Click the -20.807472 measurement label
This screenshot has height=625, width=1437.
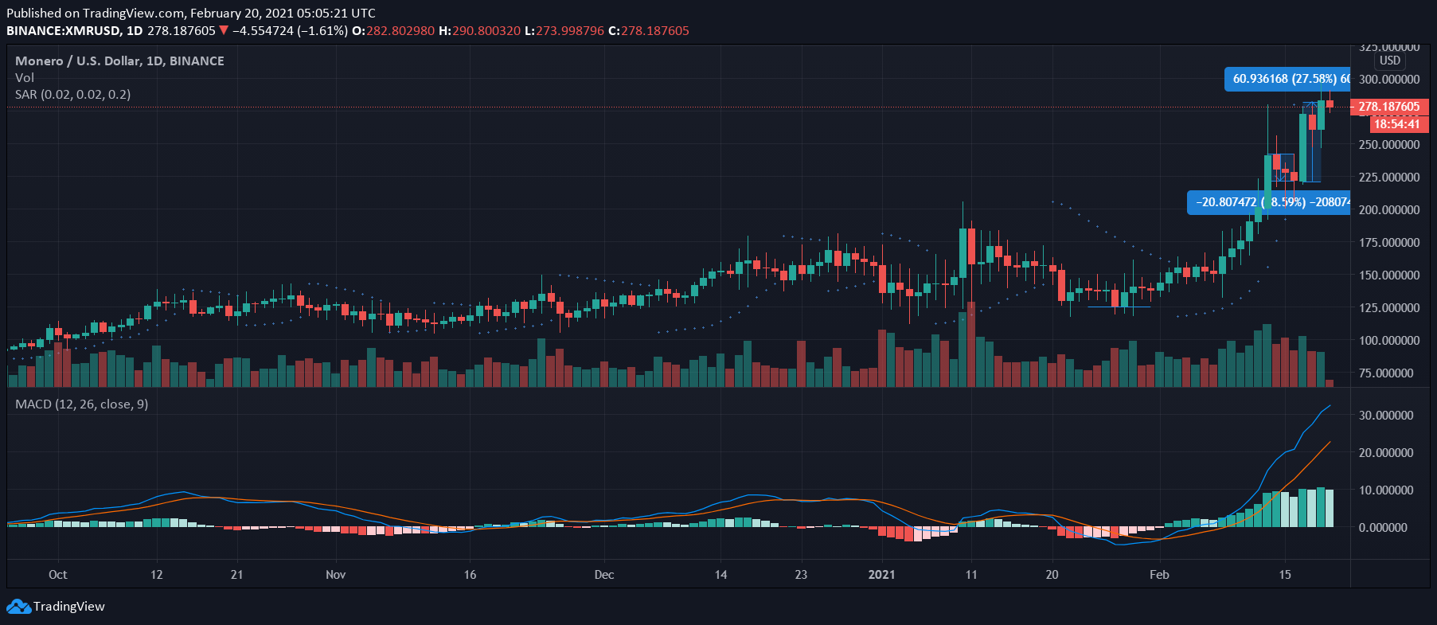1269,202
